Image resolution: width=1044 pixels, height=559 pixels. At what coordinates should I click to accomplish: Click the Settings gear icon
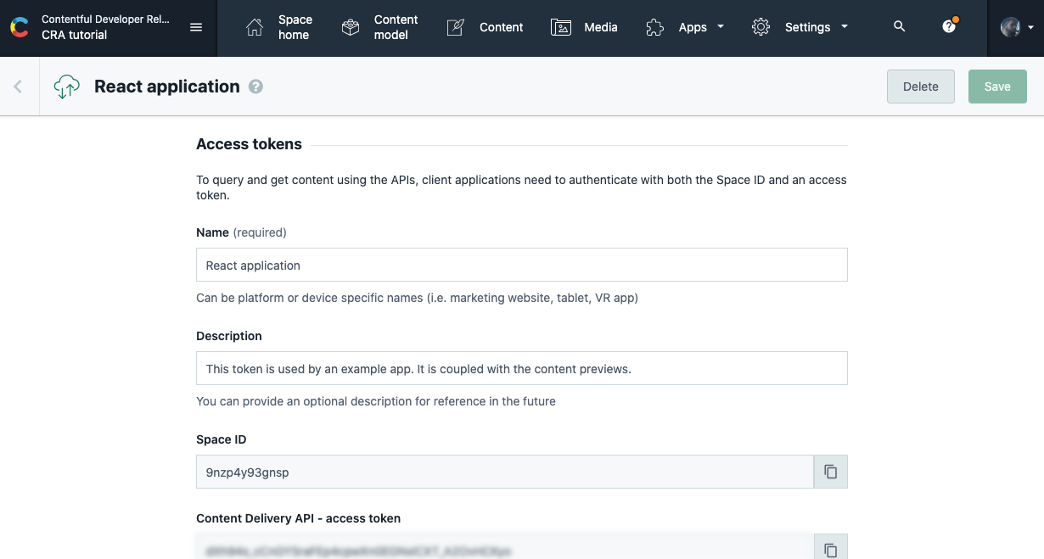coord(761,26)
